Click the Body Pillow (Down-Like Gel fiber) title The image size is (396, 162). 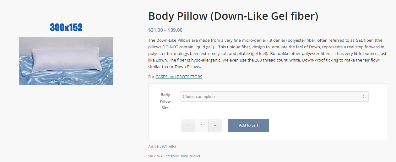(233, 16)
